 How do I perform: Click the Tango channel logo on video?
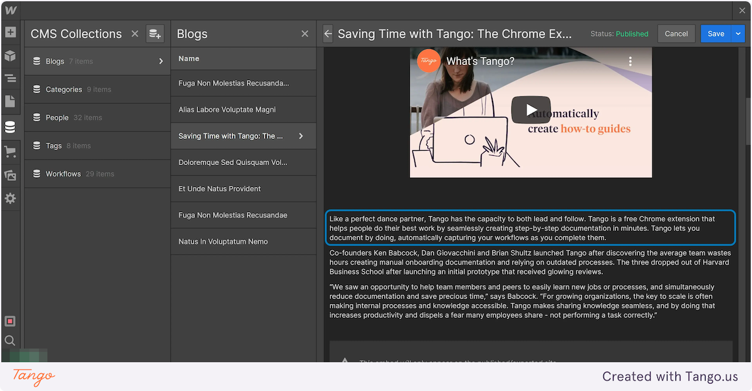click(x=429, y=61)
